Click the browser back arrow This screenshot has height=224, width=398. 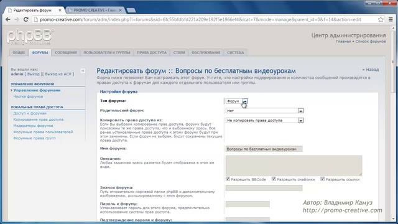pos(8,19)
